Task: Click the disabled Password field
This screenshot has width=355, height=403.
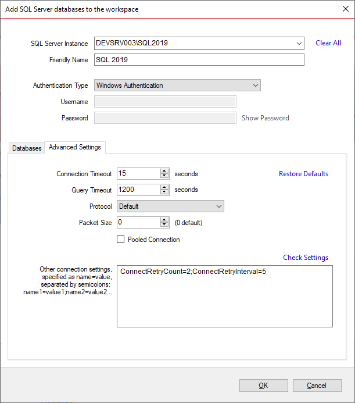Action: pos(165,117)
